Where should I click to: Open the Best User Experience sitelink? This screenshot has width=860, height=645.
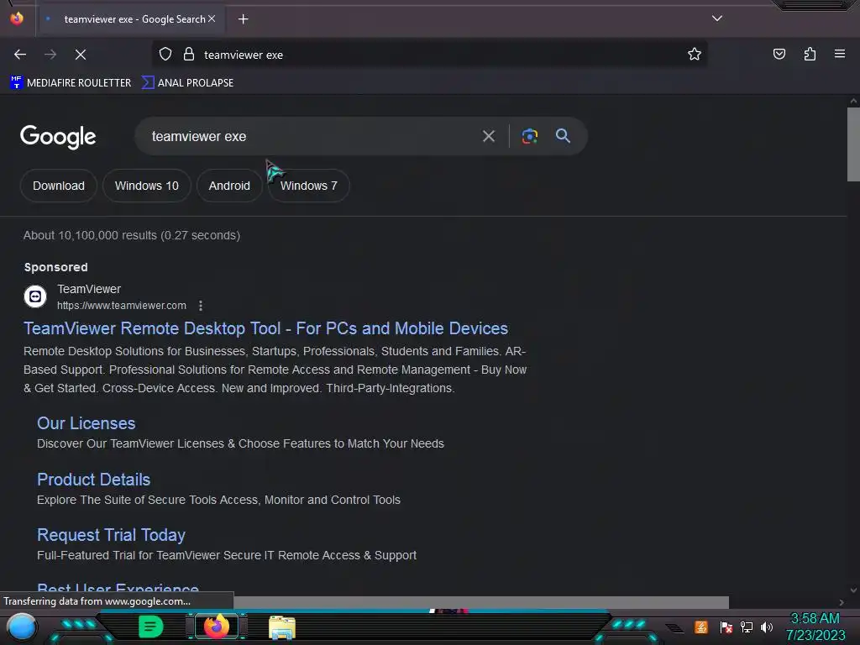[118, 589]
